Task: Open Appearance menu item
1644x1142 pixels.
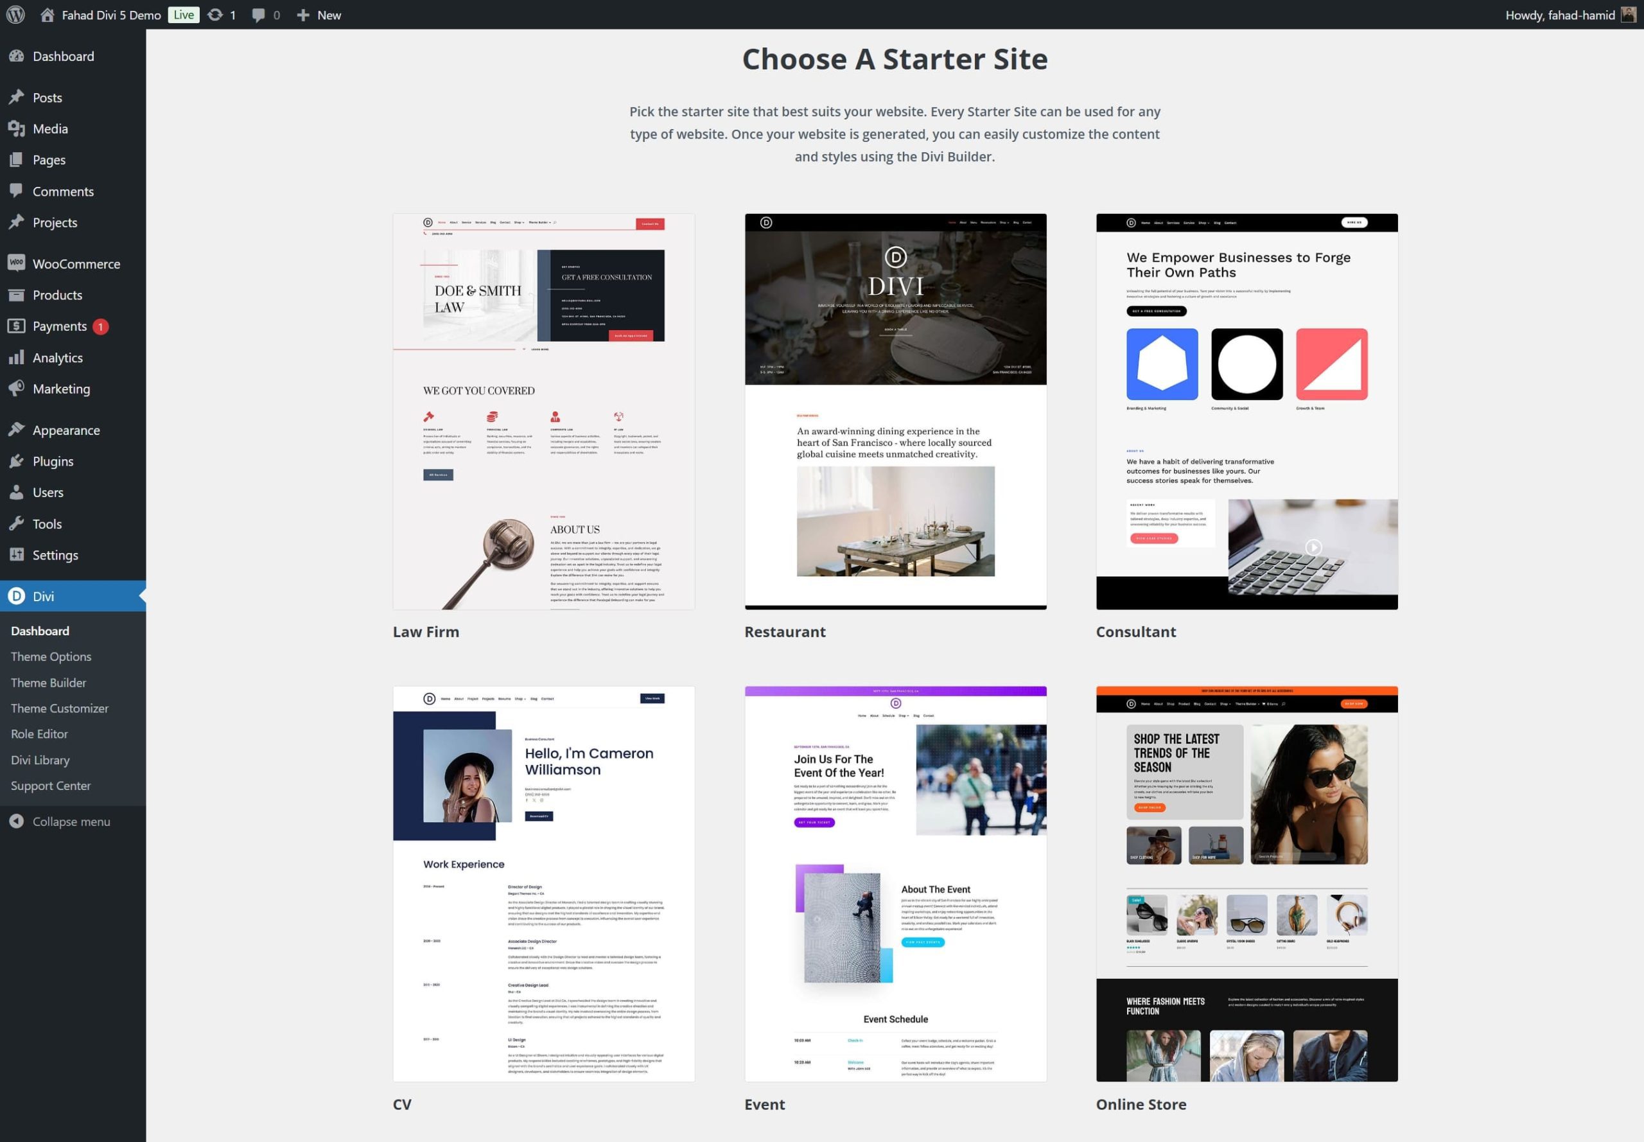Action: point(66,430)
